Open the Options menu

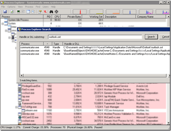[x=11, y=7]
